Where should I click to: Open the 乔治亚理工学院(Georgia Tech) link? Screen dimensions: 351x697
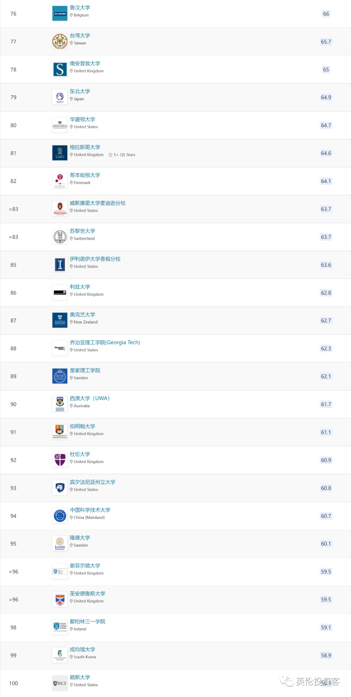[105, 342]
